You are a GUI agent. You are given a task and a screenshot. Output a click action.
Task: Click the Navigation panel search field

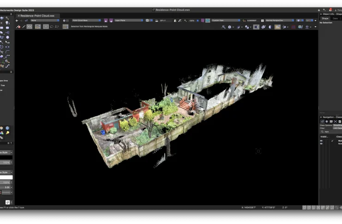click(332, 131)
